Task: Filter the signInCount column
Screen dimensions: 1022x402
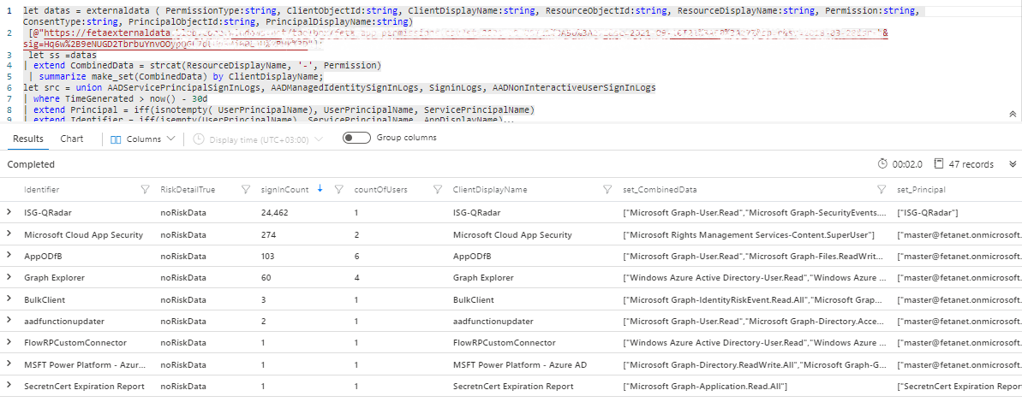Action: pos(339,190)
